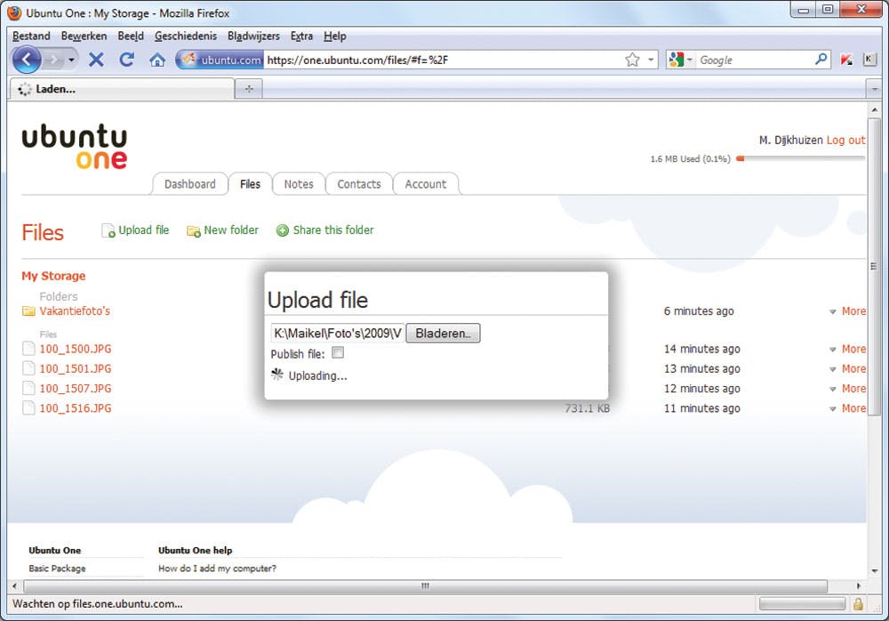Switch to the Contacts tab

click(x=359, y=184)
